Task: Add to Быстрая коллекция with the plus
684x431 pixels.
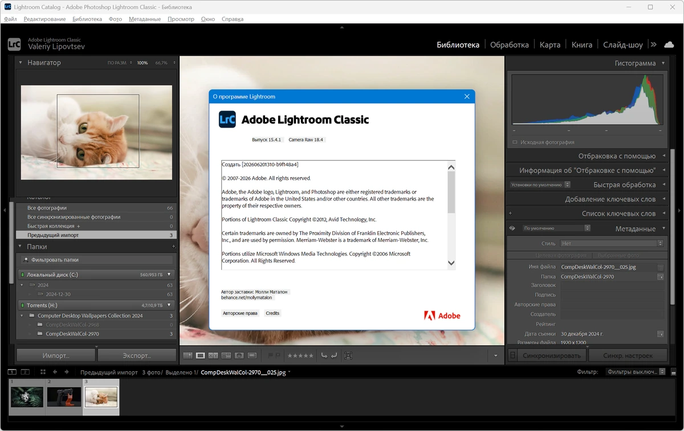Action: (79, 226)
